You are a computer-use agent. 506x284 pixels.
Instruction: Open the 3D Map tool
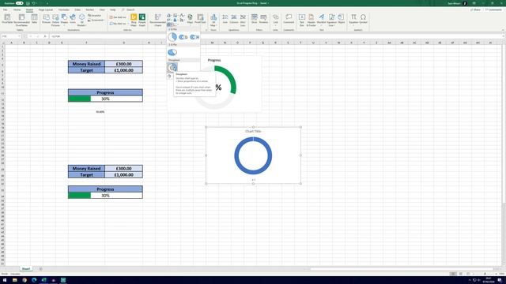[213, 20]
